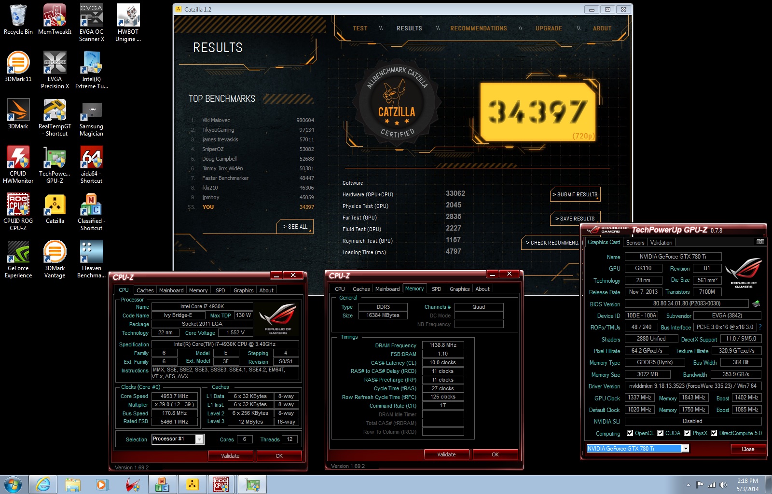Click Viki Malovec leaderboard entry
This screenshot has width=772, height=494.
pos(251,120)
